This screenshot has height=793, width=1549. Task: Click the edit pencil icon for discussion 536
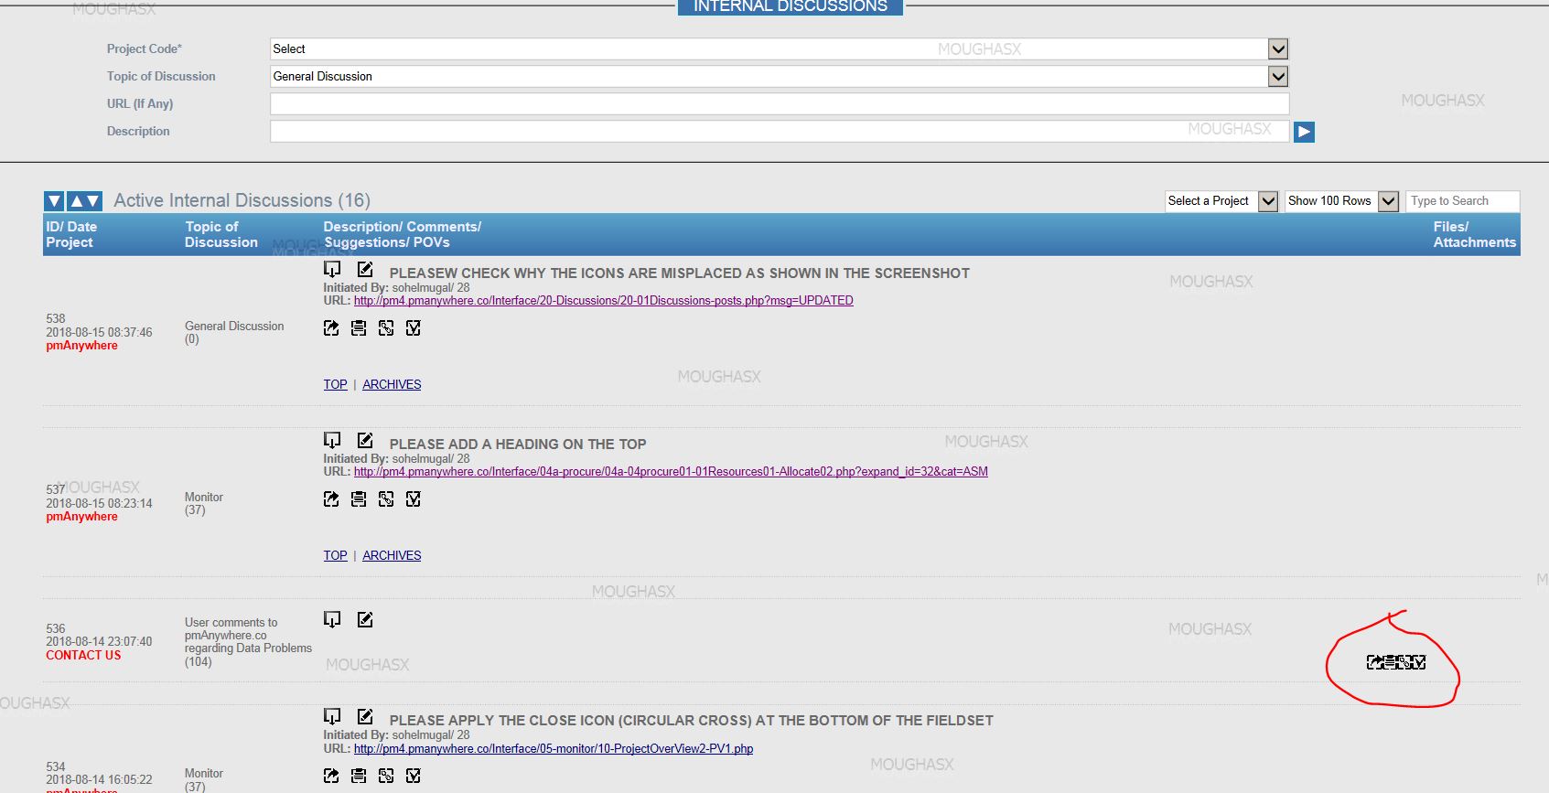365,620
